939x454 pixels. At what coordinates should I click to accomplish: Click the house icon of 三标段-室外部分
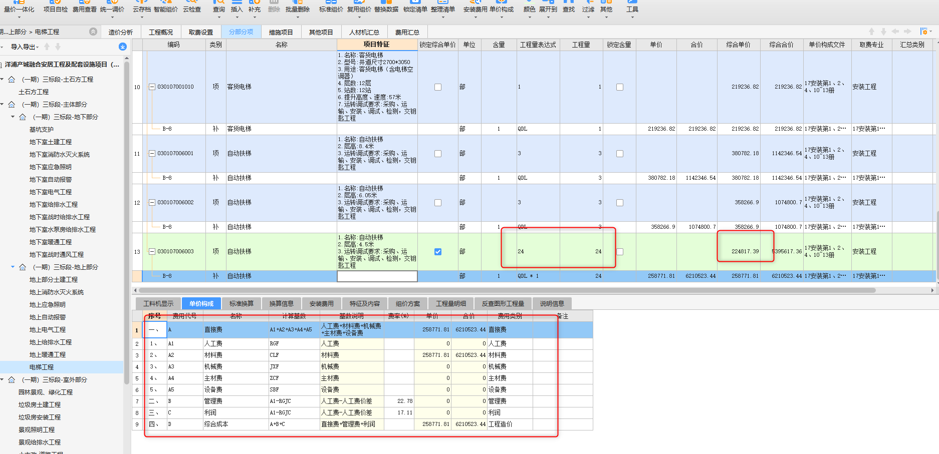[x=12, y=379]
